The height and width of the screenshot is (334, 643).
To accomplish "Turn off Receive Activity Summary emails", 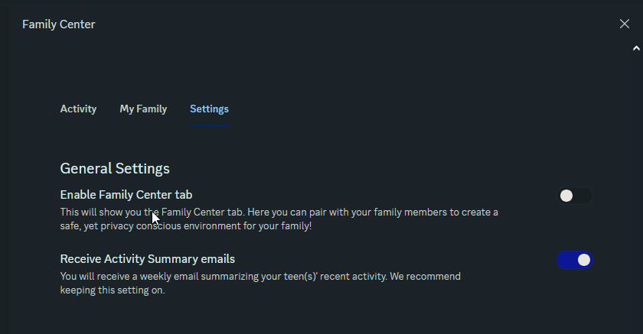I will (x=574, y=260).
